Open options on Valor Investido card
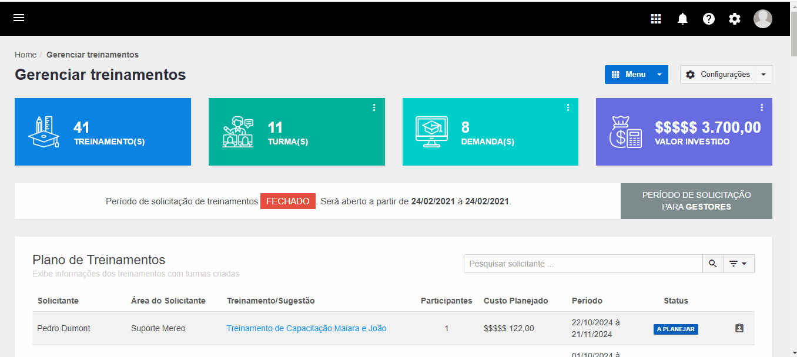 (x=762, y=107)
